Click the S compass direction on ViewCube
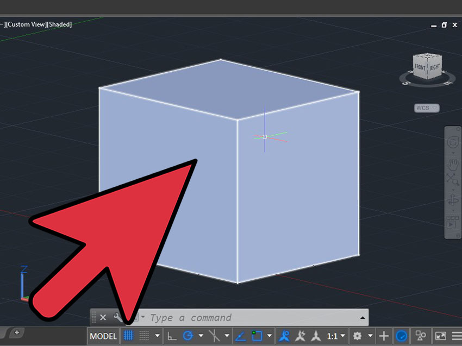The image size is (462, 346). (407, 83)
